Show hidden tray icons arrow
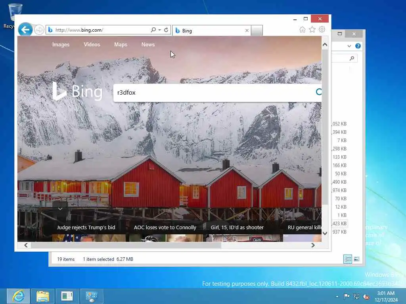406x304 pixels. point(337,296)
